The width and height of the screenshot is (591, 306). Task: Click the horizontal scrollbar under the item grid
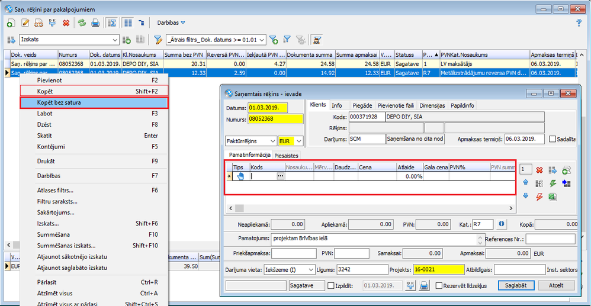point(367,208)
